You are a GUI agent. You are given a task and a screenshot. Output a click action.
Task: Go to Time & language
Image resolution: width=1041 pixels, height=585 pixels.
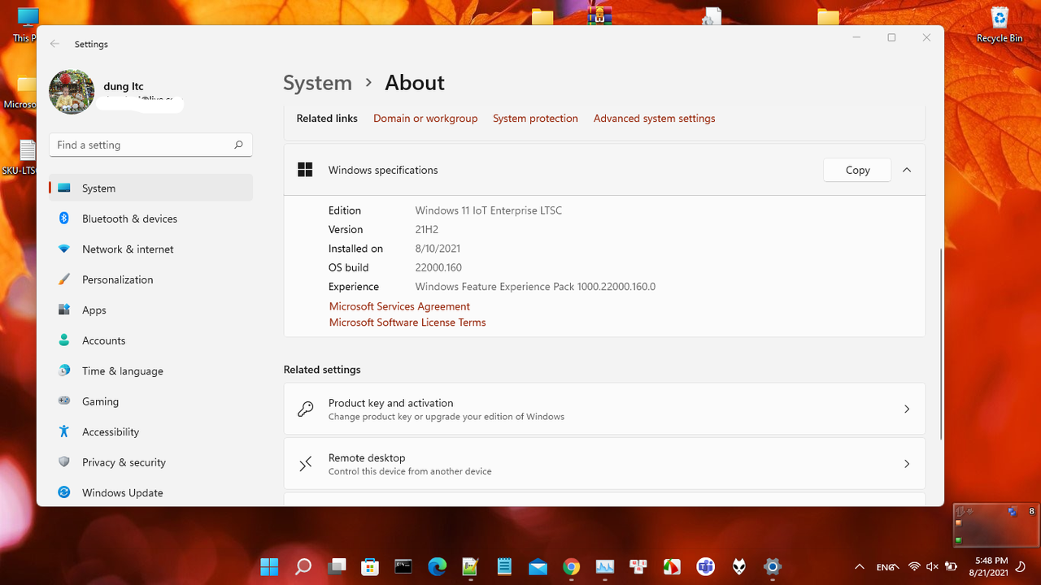click(x=151, y=370)
